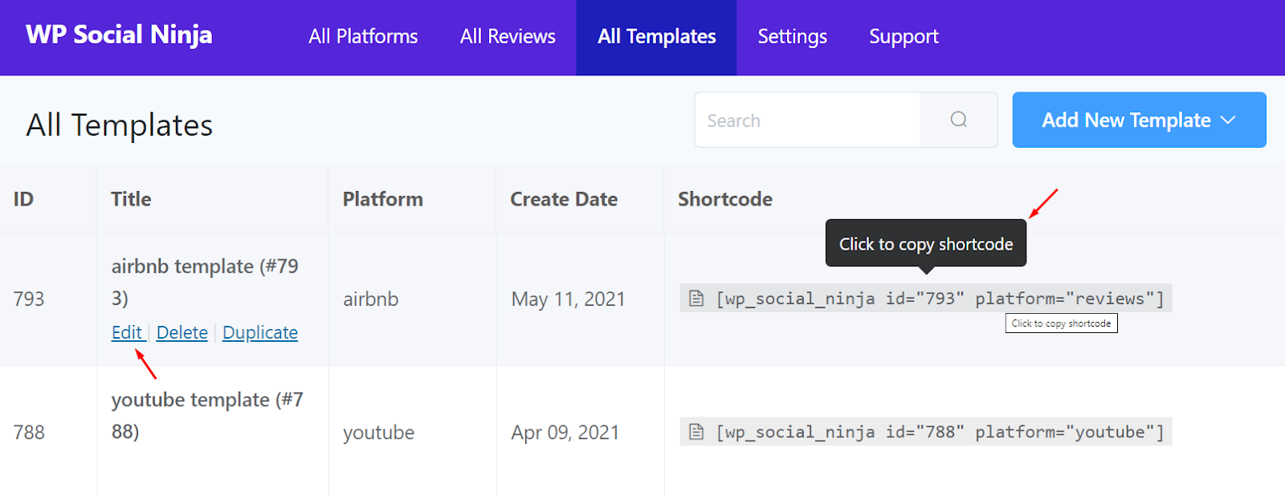Click the template Search field
The width and height of the screenshot is (1285, 496).
(807, 120)
